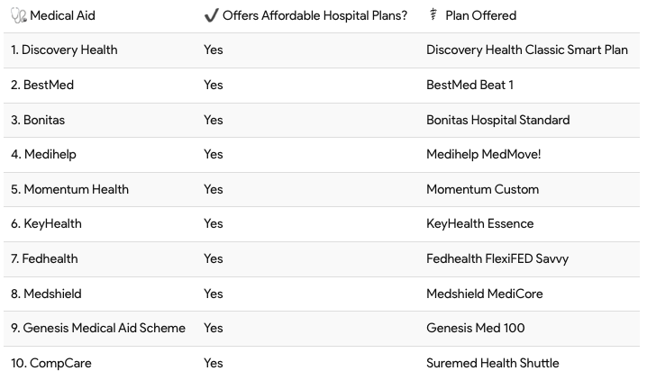Open Bonitas Hospital Standard plan
647x380 pixels.
[497, 120]
